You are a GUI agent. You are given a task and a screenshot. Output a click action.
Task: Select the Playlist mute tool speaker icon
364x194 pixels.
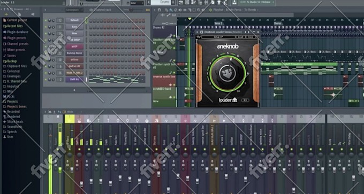click(x=180, y=10)
